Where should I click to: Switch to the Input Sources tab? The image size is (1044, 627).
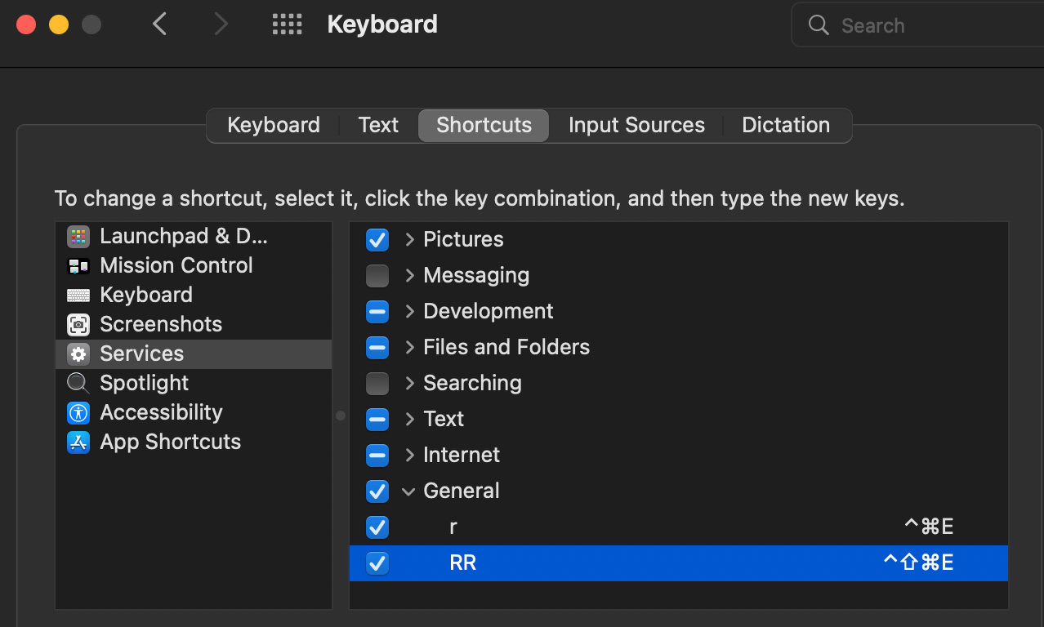point(636,125)
